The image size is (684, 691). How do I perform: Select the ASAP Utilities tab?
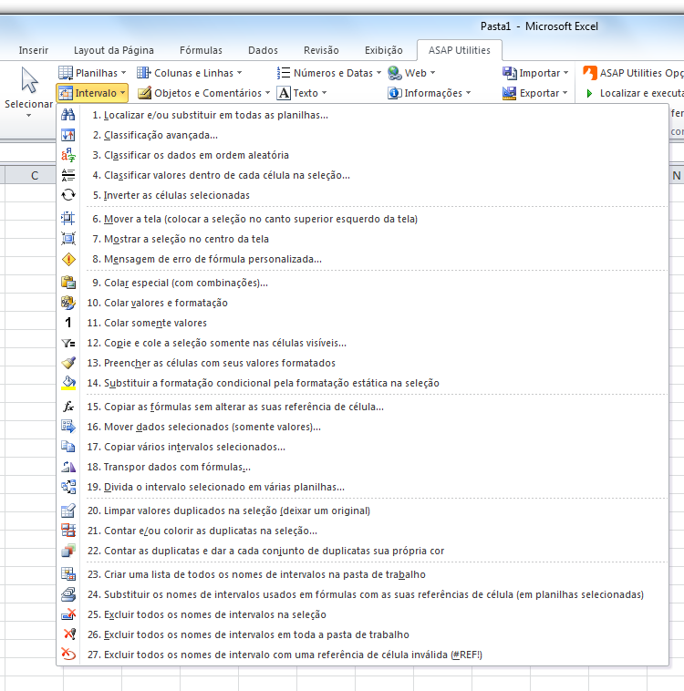pyautogui.click(x=459, y=50)
